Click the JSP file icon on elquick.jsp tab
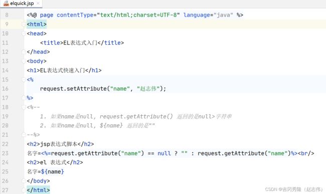This screenshot has height=194, width=326. (x=6, y=4)
